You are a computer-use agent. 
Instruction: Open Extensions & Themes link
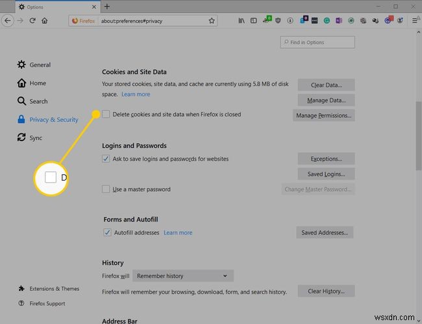click(x=49, y=289)
